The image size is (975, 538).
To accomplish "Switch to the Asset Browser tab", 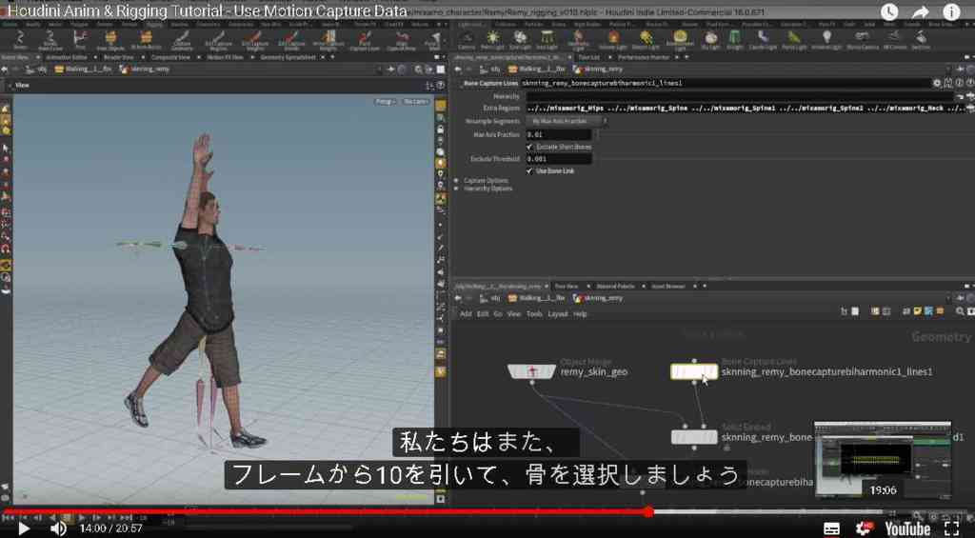I will [x=668, y=286].
